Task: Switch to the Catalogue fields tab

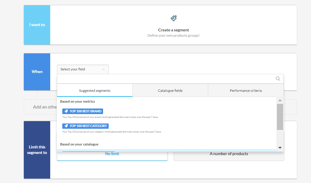Action: tap(170, 91)
